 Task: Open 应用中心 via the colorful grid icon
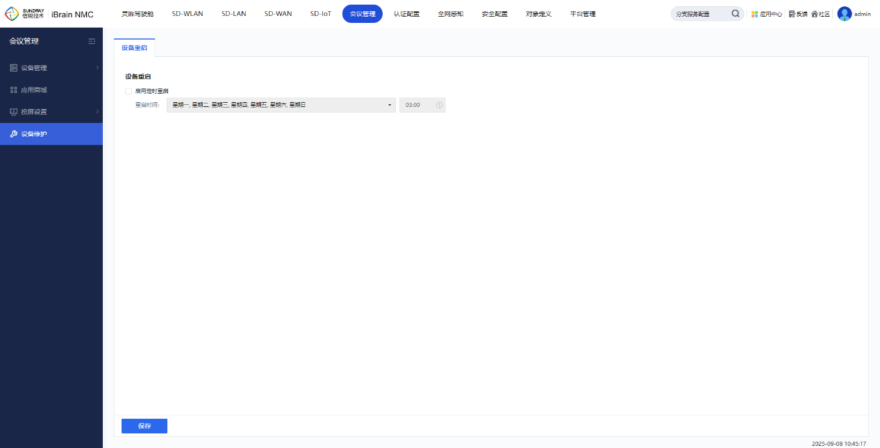tap(755, 14)
